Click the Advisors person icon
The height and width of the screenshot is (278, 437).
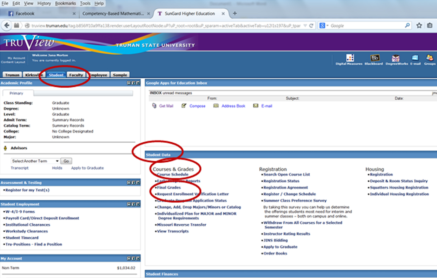click(5, 148)
